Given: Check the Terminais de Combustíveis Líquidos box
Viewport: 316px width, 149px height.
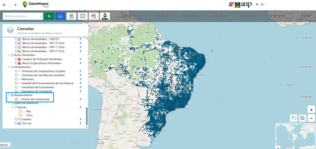Looking at the screenshot, I should 16,71.
